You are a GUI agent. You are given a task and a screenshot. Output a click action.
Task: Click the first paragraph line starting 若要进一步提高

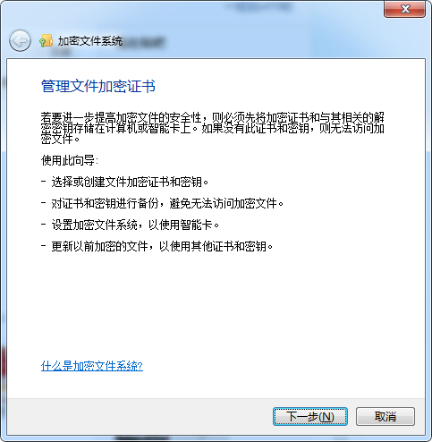coord(213,117)
